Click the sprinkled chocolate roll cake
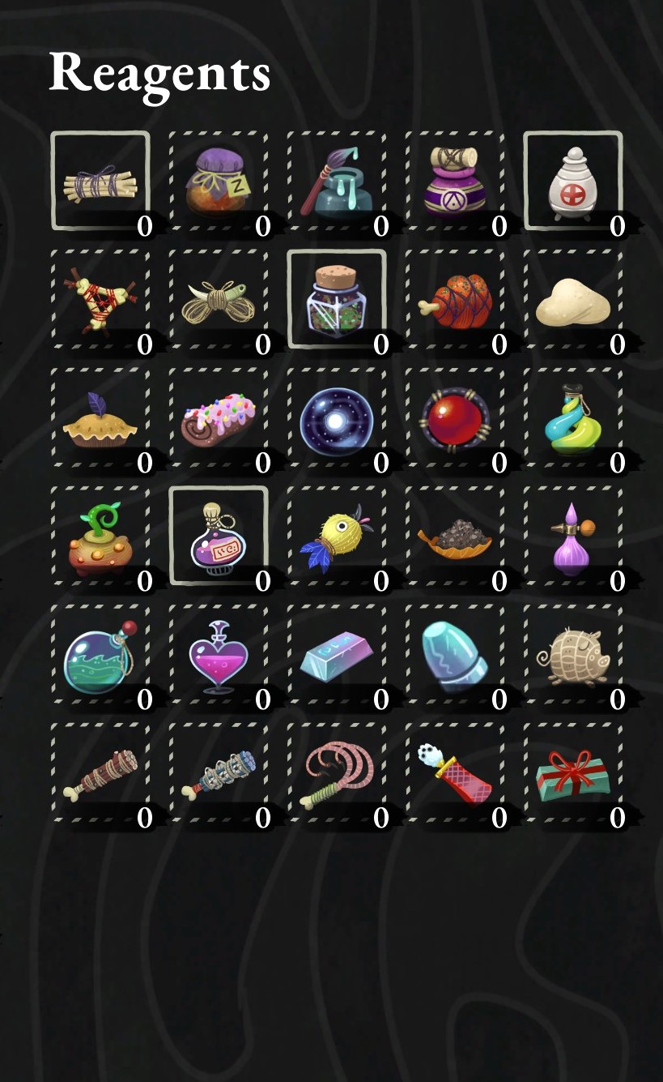 coord(219,418)
